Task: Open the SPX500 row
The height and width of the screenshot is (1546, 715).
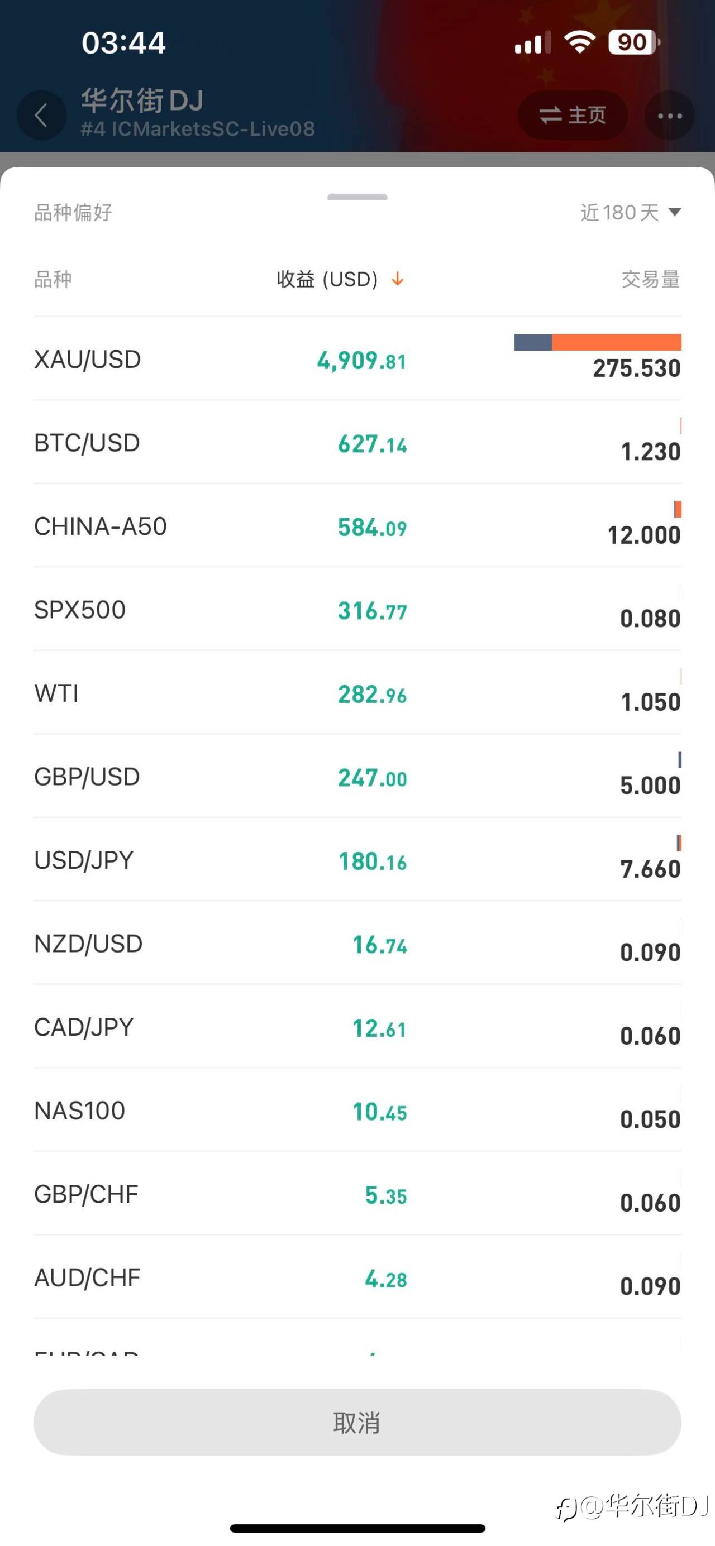Action: pos(357,610)
